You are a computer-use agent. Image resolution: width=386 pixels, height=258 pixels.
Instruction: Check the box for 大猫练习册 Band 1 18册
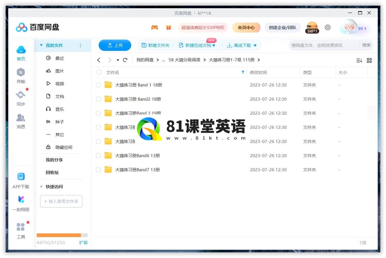[x=98, y=85]
